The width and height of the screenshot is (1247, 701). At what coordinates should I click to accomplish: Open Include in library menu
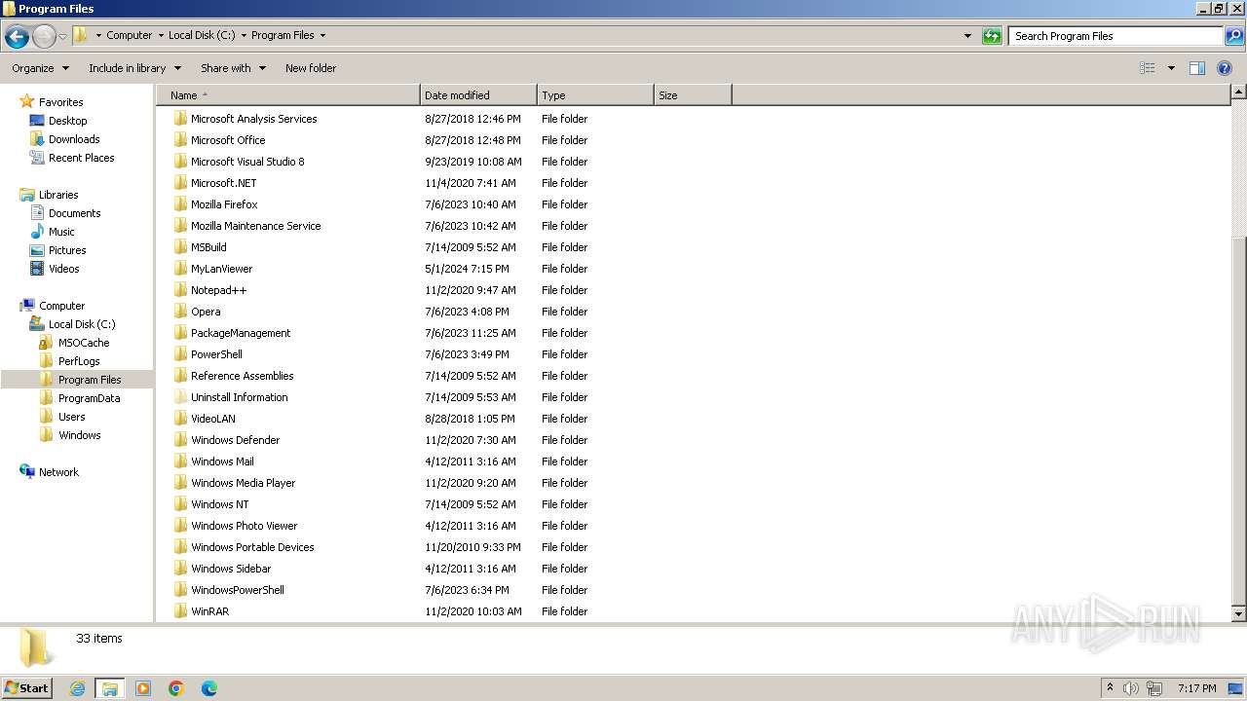pyautogui.click(x=134, y=68)
